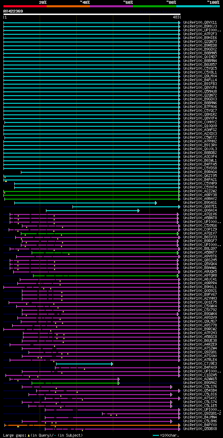Select the UniRef100_C5X8L1 label
The width and height of the screenshot is (223, 438).
(200, 72)
